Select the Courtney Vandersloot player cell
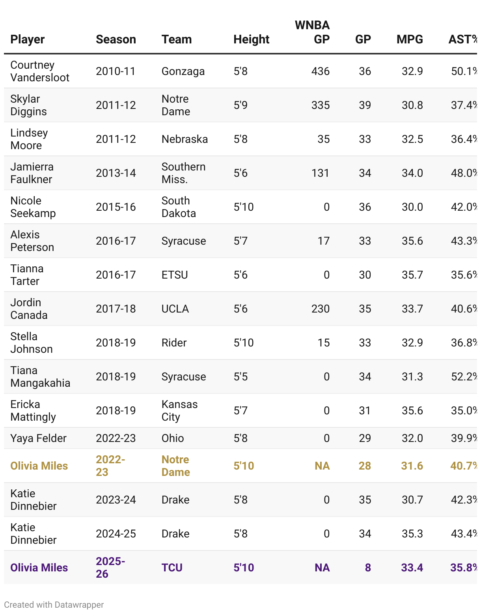 [x=39, y=71]
